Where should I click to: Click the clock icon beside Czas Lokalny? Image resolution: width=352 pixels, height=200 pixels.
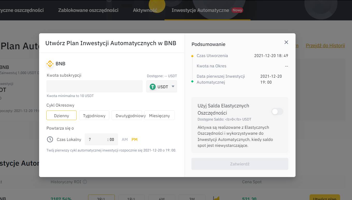pos(50,139)
